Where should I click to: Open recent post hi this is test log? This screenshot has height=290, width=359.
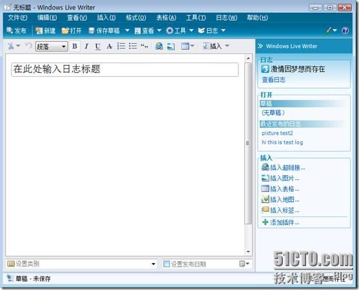[282, 142]
